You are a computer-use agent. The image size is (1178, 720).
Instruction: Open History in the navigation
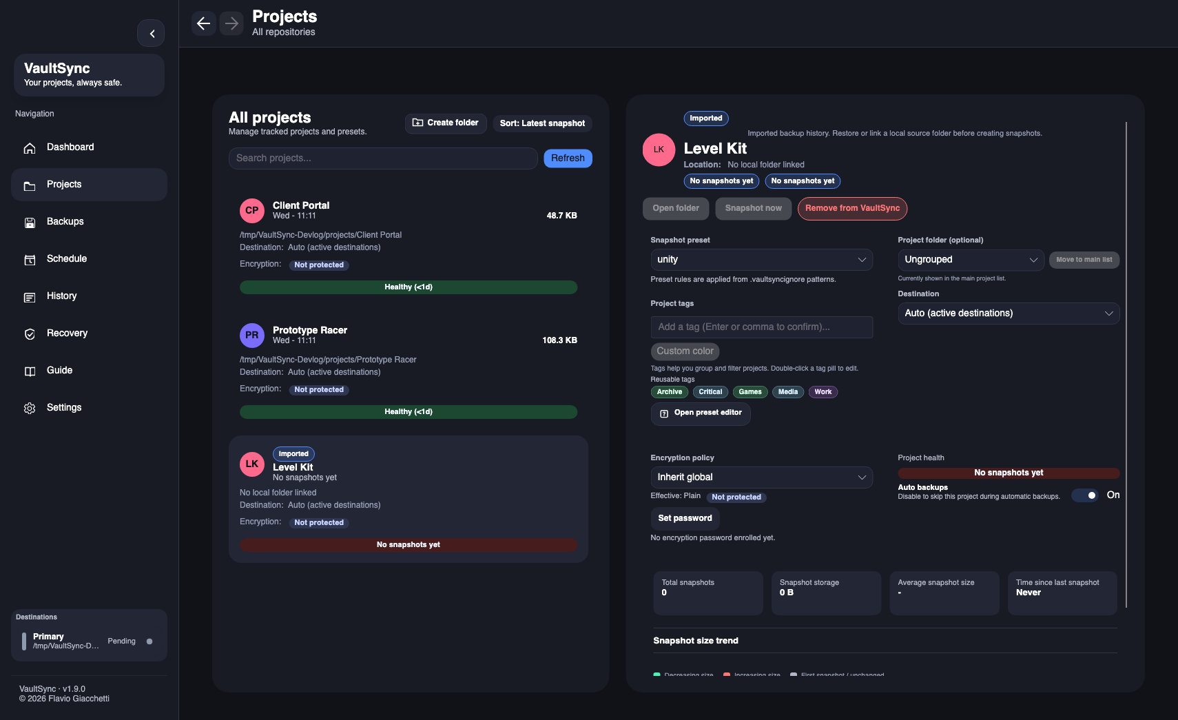tap(89, 296)
